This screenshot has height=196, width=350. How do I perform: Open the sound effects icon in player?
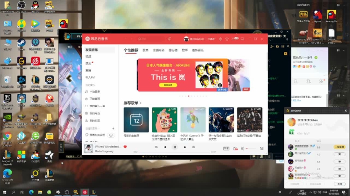point(235,148)
